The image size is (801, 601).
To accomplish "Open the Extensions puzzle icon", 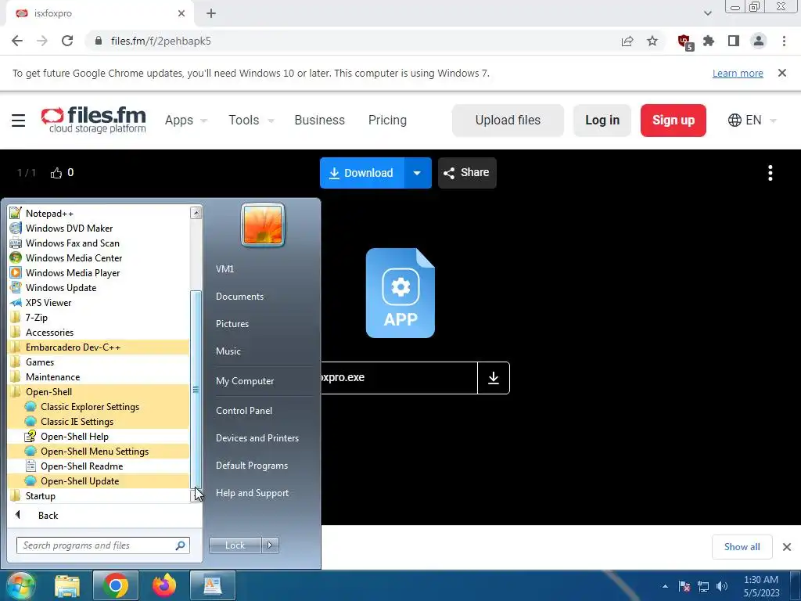I will click(709, 41).
